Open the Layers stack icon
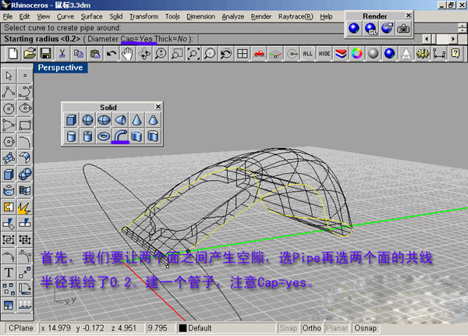 341,54
